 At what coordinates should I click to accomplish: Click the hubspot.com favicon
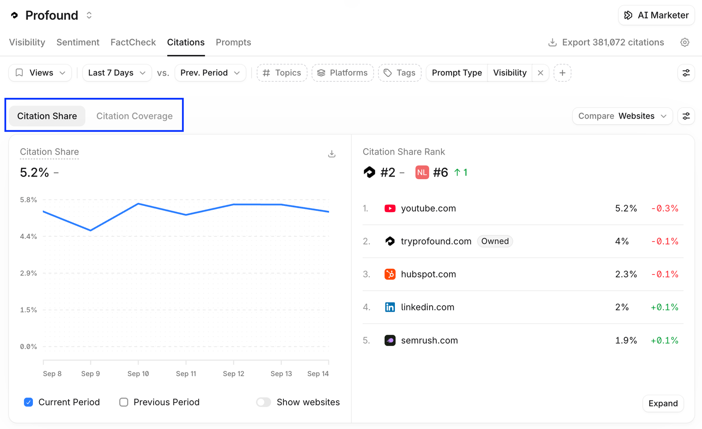[x=390, y=274]
